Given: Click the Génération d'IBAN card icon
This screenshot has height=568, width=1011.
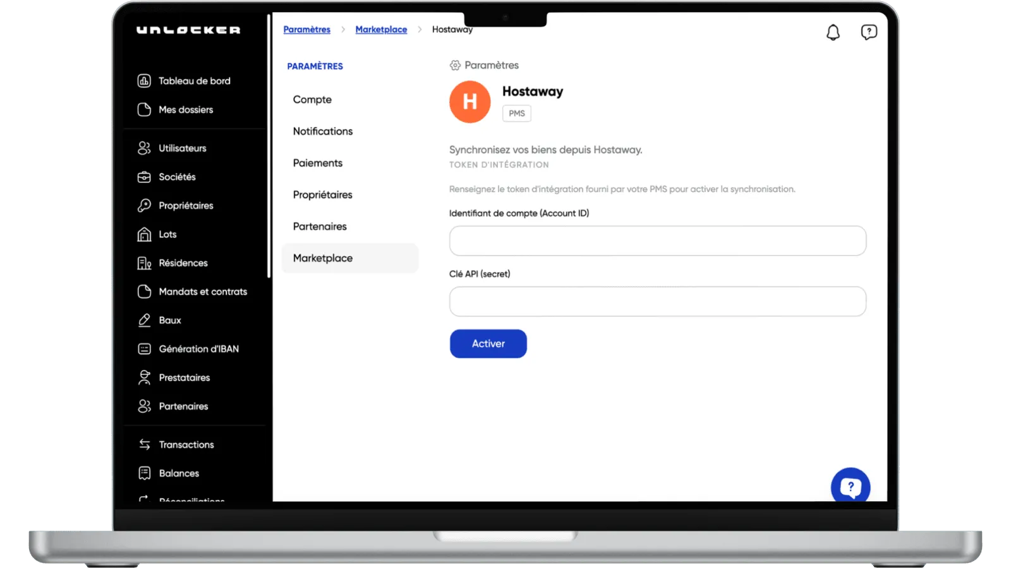Looking at the screenshot, I should (144, 349).
